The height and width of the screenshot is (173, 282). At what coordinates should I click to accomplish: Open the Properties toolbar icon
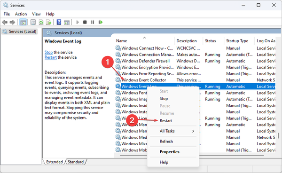coord(33,22)
